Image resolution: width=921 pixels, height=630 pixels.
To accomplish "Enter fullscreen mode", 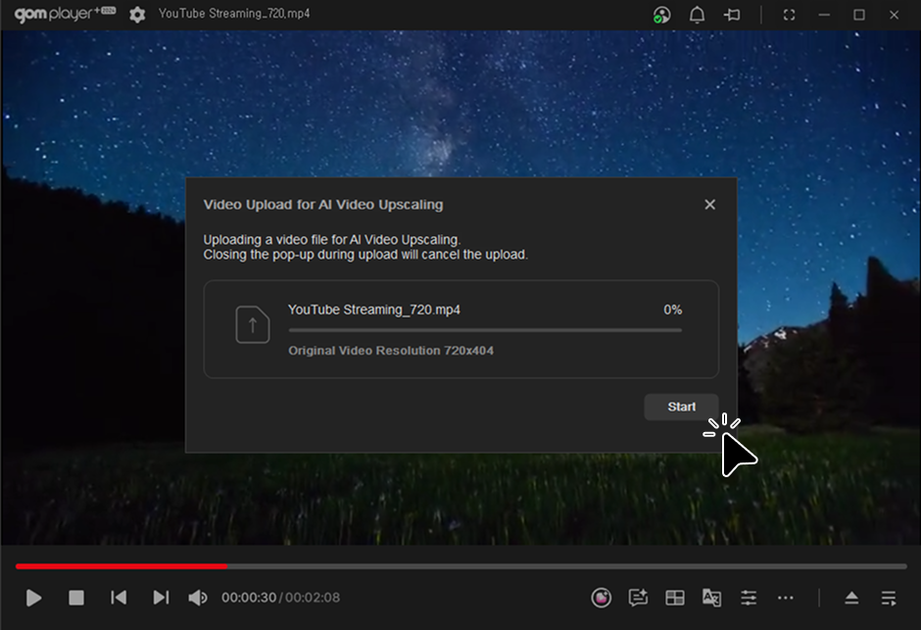I will pyautogui.click(x=790, y=15).
